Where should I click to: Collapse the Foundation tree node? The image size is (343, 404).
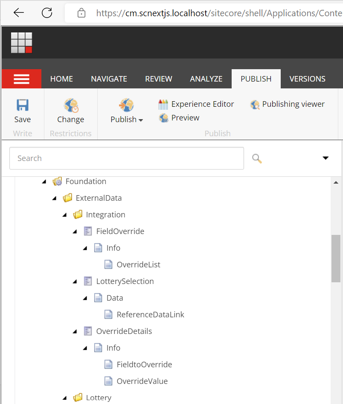[x=44, y=182]
